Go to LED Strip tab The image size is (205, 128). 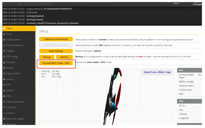tap(19, 107)
